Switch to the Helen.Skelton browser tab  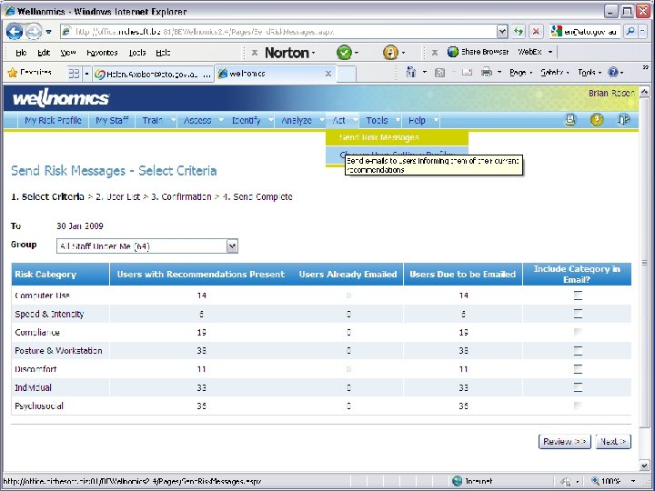[154, 74]
